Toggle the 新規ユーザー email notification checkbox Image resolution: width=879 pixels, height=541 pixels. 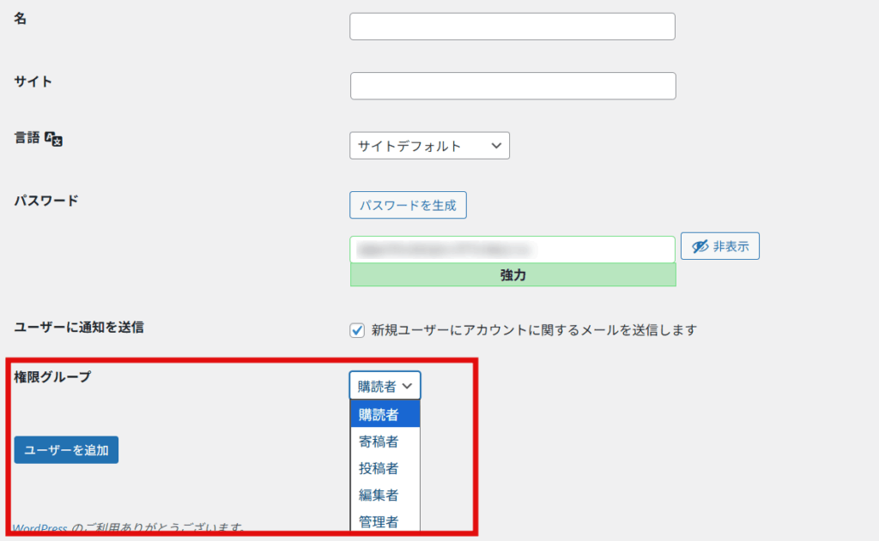357,330
